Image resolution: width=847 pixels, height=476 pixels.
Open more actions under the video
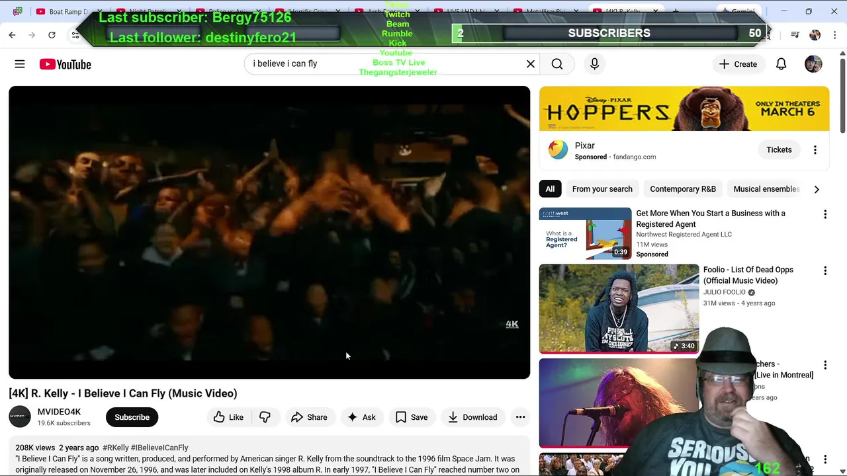point(520,417)
